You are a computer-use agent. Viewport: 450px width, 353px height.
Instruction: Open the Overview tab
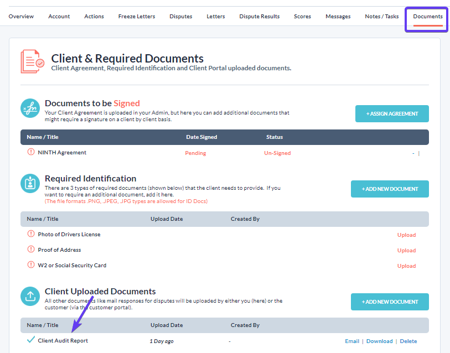pyautogui.click(x=21, y=17)
